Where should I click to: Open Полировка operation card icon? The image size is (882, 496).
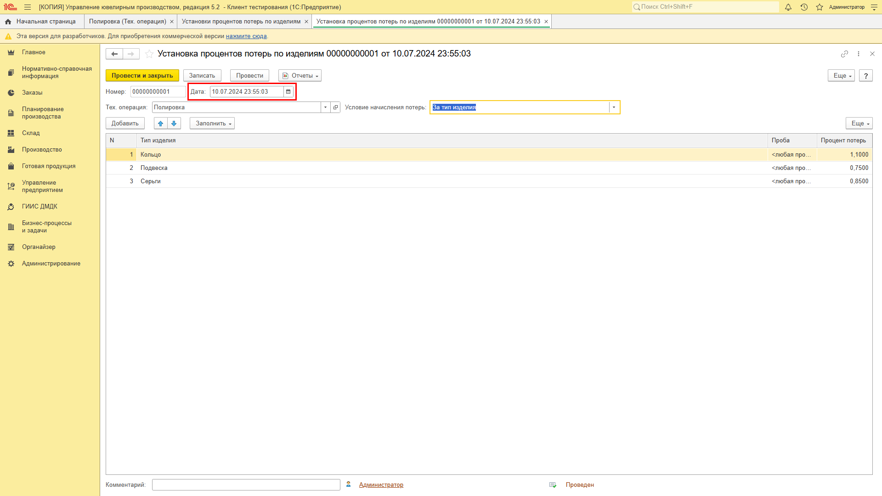(x=335, y=107)
